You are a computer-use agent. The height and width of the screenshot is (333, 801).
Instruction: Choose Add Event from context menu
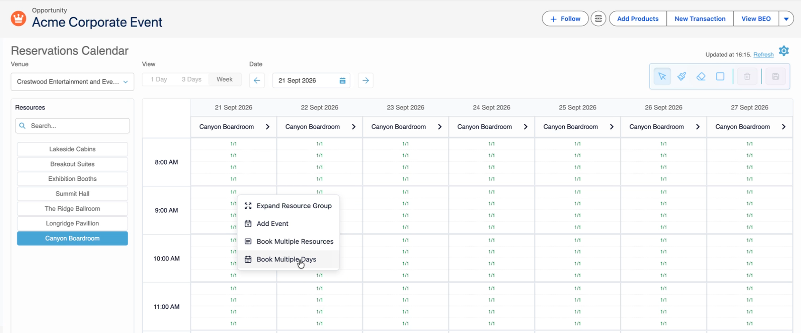point(289,224)
